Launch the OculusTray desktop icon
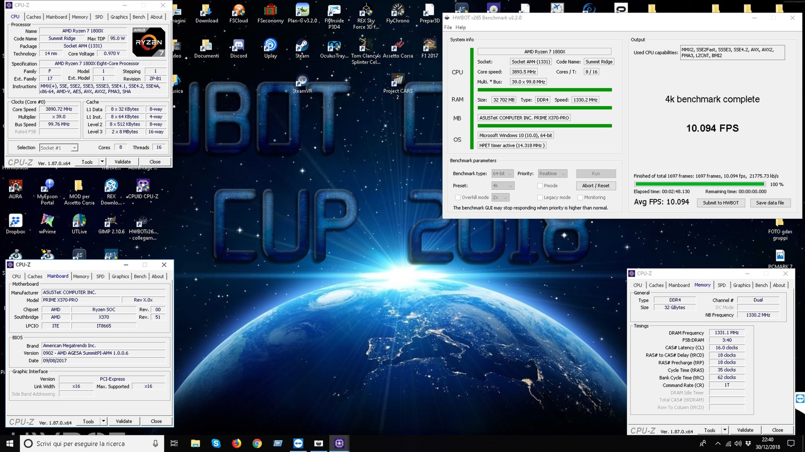Image resolution: width=805 pixels, height=452 pixels. [334, 48]
